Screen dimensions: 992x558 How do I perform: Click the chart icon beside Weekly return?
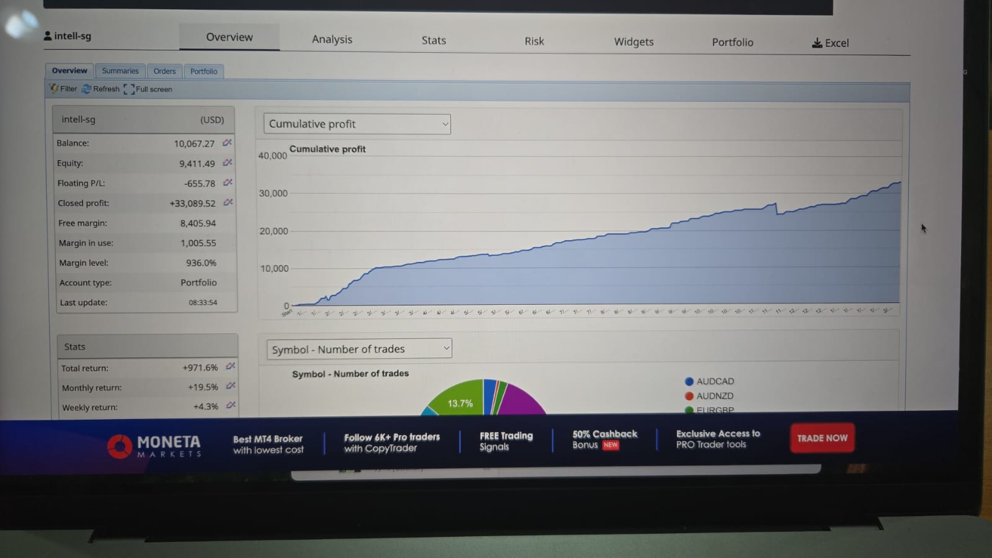[231, 405]
